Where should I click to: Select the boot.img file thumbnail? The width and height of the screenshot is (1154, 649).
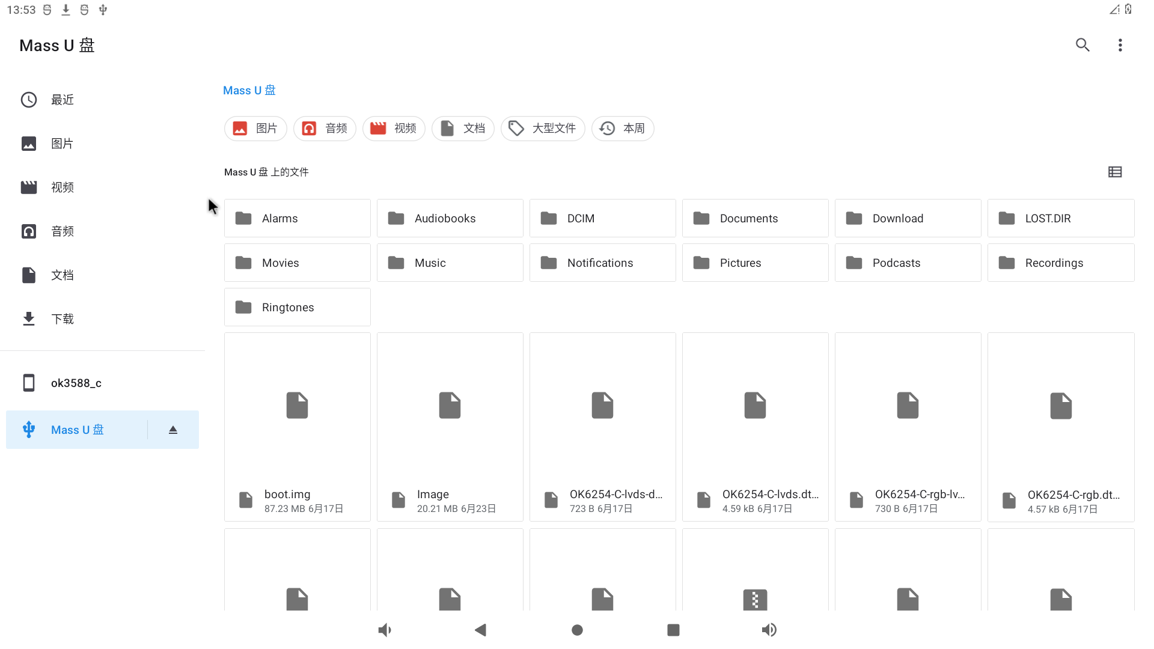pyautogui.click(x=298, y=427)
